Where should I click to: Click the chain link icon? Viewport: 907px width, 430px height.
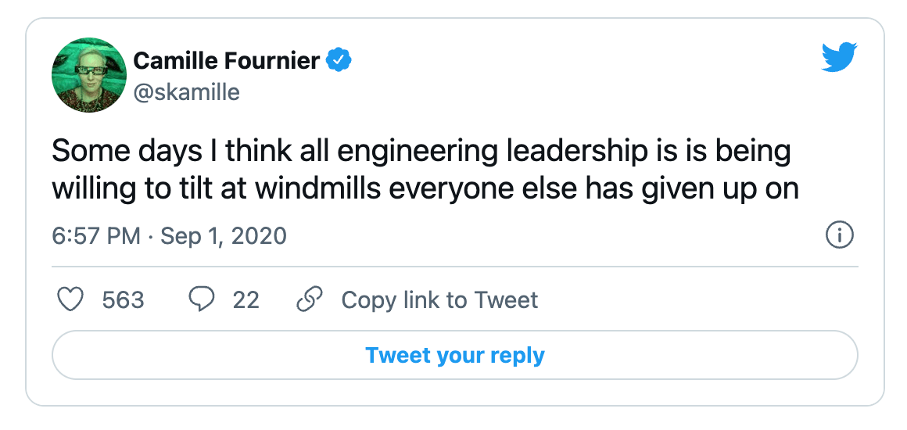point(309,299)
